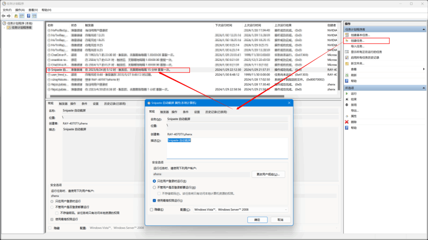This screenshot has height=240, width=428.
Task: Click the back arrow toolbar icon
Action: pos(3,16)
